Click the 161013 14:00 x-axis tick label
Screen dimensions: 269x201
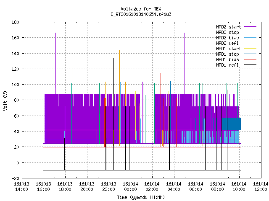(x=21, y=187)
